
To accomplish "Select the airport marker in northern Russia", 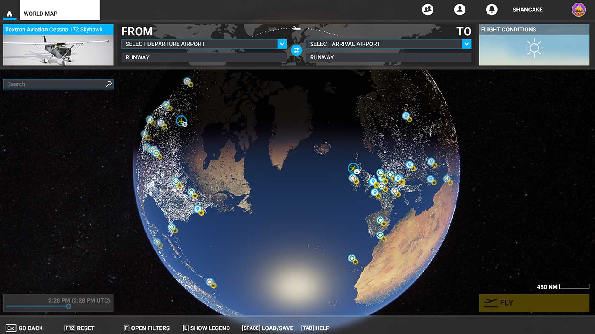I will (406, 116).
